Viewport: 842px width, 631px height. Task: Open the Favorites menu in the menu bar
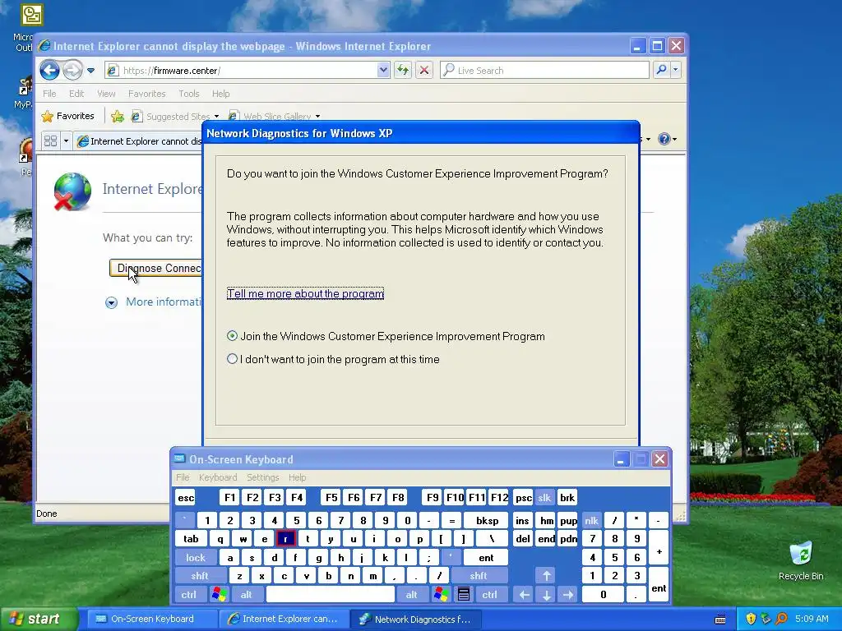point(146,94)
